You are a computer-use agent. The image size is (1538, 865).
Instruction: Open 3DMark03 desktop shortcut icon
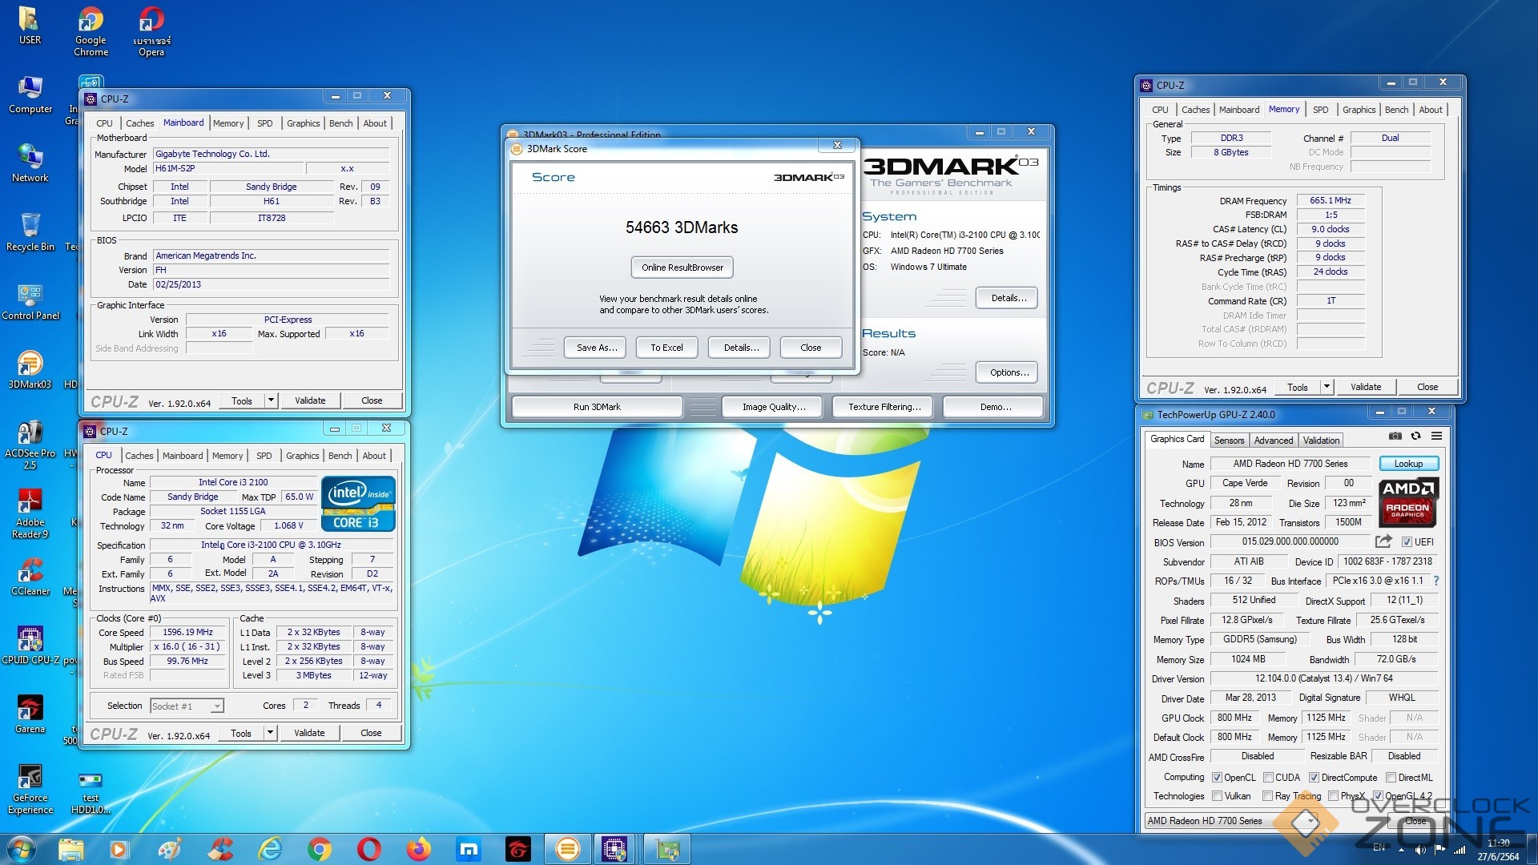pos(30,364)
